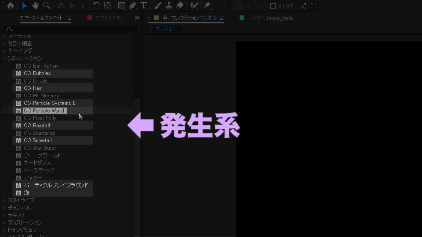Select the CC Scatterize effect
Viewport: 422px width, 237px height.
click(39, 133)
